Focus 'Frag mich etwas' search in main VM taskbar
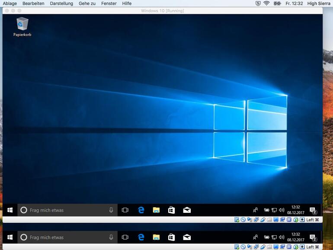The width and height of the screenshot is (333, 250). click(x=67, y=210)
